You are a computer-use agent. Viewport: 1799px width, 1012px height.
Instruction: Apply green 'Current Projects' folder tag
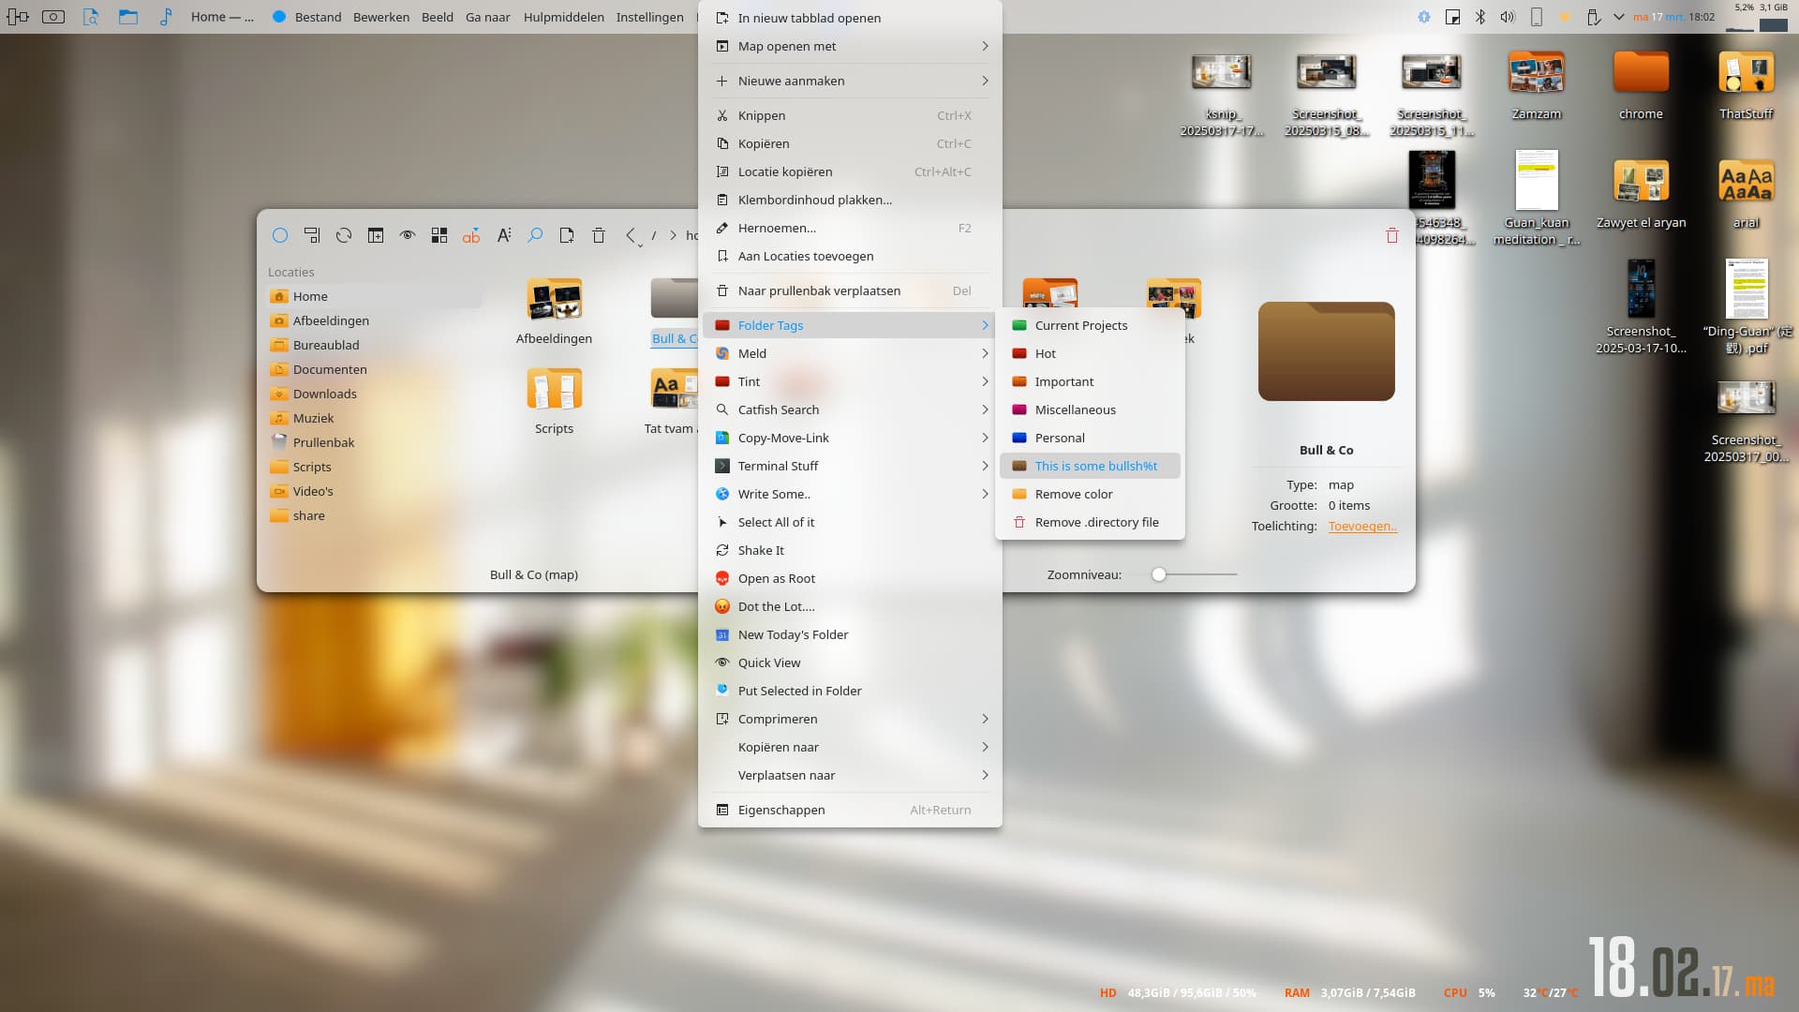point(1090,325)
